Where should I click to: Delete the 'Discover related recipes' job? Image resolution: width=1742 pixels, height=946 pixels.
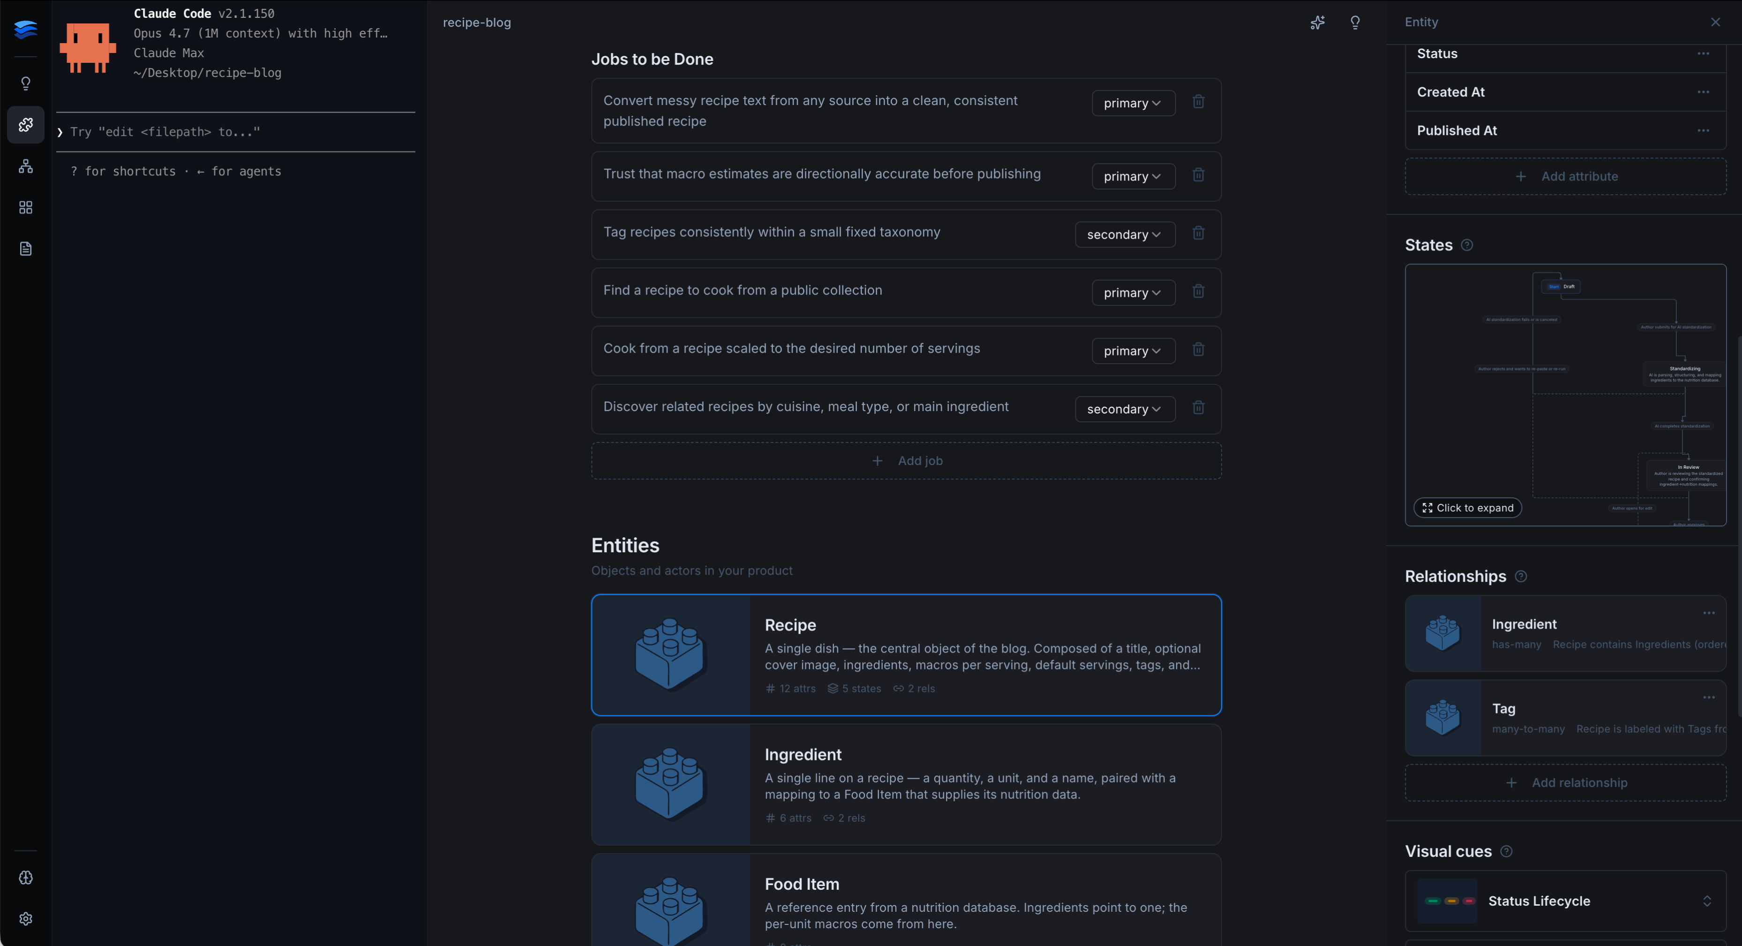1198,407
